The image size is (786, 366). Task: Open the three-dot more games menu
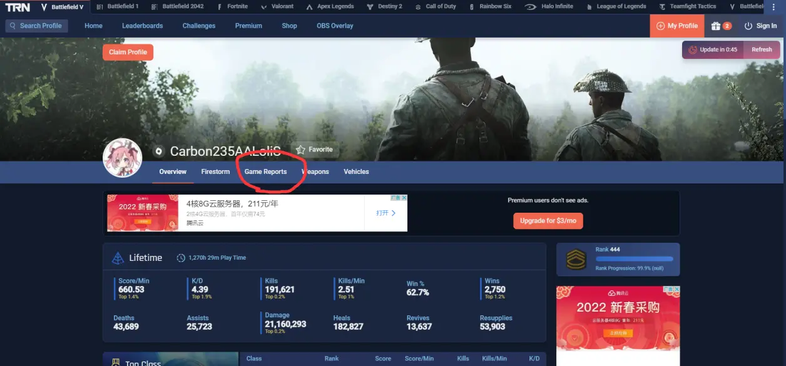pos(773,7)
